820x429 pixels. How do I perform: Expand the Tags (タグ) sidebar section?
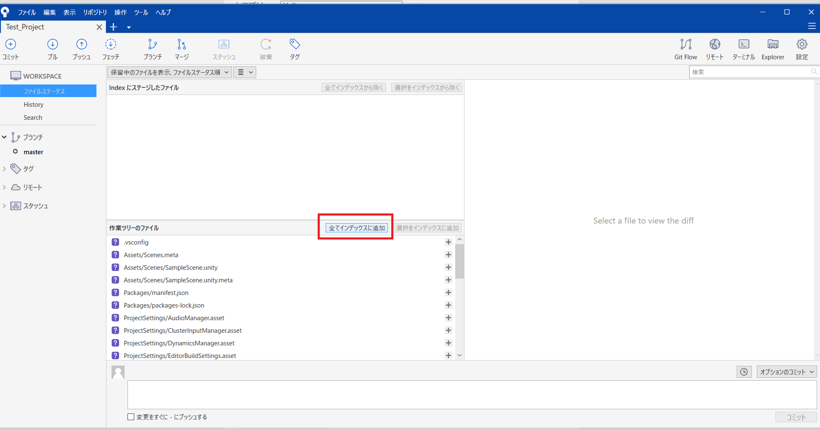tap(4, 168)
